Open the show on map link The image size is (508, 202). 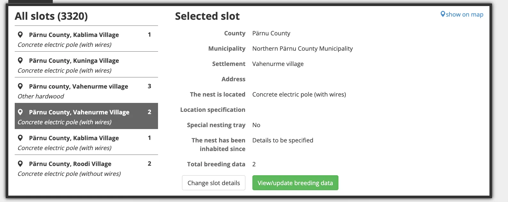(464, 15)
